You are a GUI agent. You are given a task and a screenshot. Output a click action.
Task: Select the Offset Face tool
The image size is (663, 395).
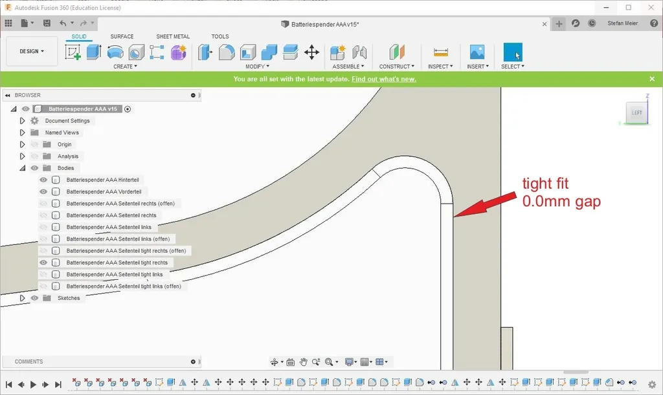click(291, 52)
